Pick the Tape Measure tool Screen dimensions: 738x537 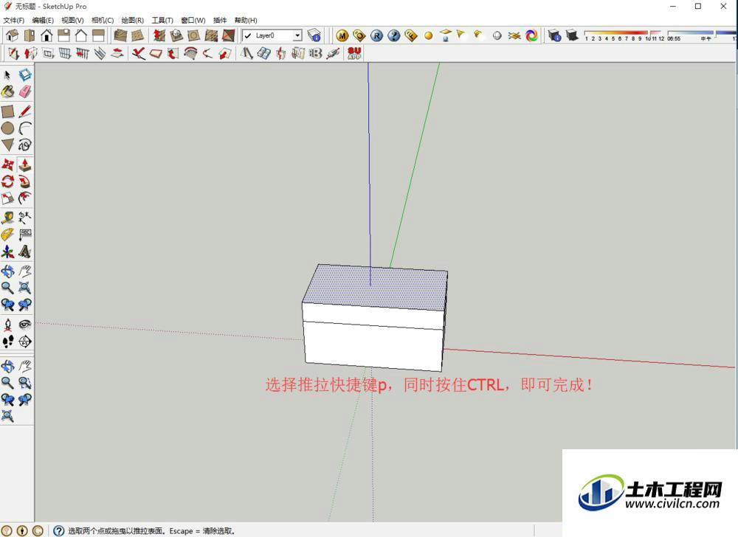tap(7, 218)
